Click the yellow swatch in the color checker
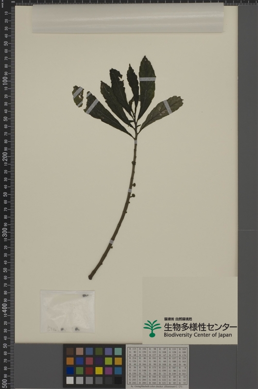Viewport: 258px width, 389px height. point(99,371)
